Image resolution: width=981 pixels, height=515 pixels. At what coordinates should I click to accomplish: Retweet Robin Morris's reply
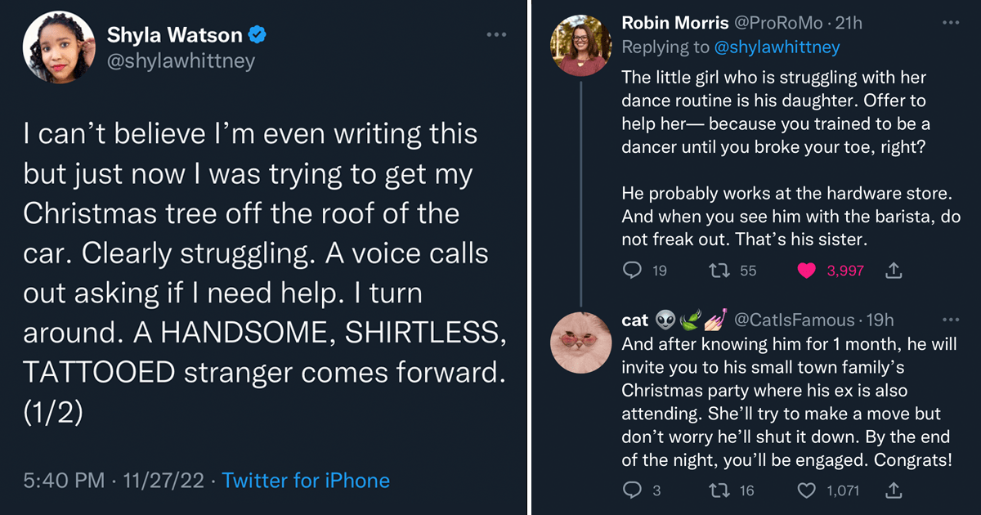pyautogui.click(x=719, y=271)
